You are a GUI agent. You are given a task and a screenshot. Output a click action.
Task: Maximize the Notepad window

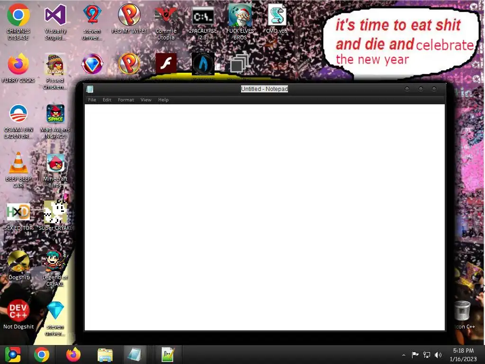tap(421, 89)
